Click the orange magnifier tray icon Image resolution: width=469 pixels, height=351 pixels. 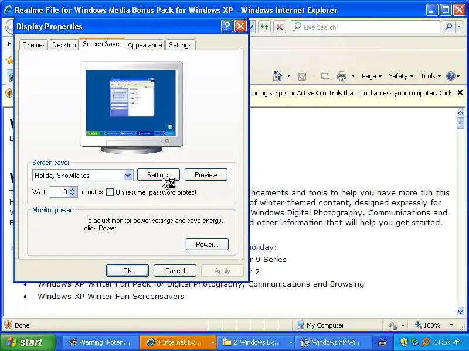[426, 342]
